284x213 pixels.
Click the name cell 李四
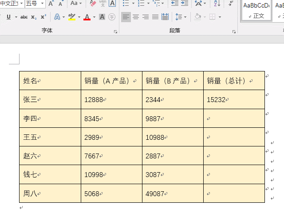(x=50, y=118)
